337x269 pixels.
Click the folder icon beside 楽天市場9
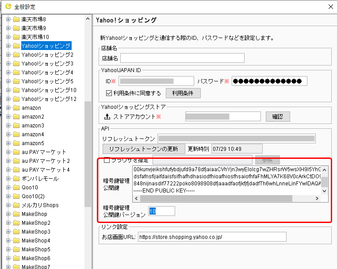click(x=16, y=28)
